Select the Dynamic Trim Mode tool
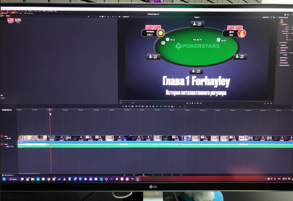This screenshot has height=201, width=293. coord(129,106)
